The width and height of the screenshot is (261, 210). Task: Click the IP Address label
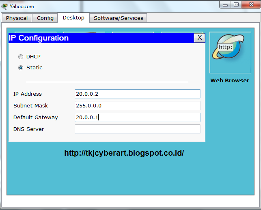coord(28,94)
